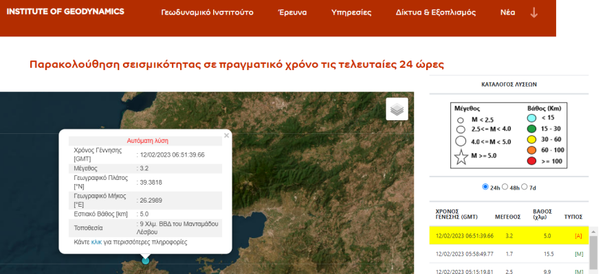Click the ΚΑΤΑΛΟΓΟΣ ΛΥΣΕΩΝ heading
605x274 pixels.
tap(509, 84)
